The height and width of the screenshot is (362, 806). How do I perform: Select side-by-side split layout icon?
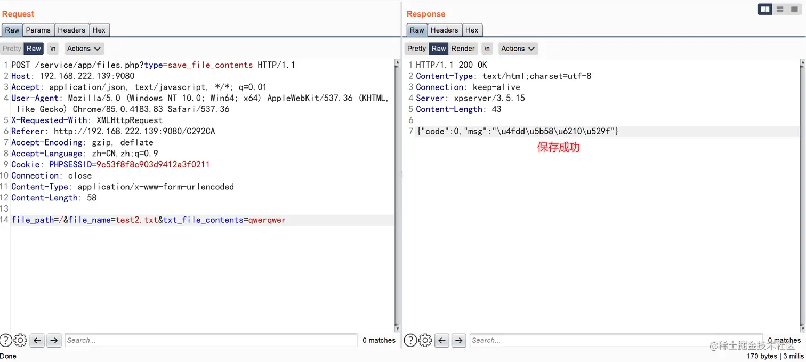[765, 9]
